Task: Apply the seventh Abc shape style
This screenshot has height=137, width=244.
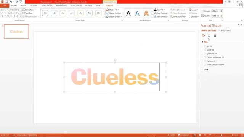Action: [x=98, y=13]
